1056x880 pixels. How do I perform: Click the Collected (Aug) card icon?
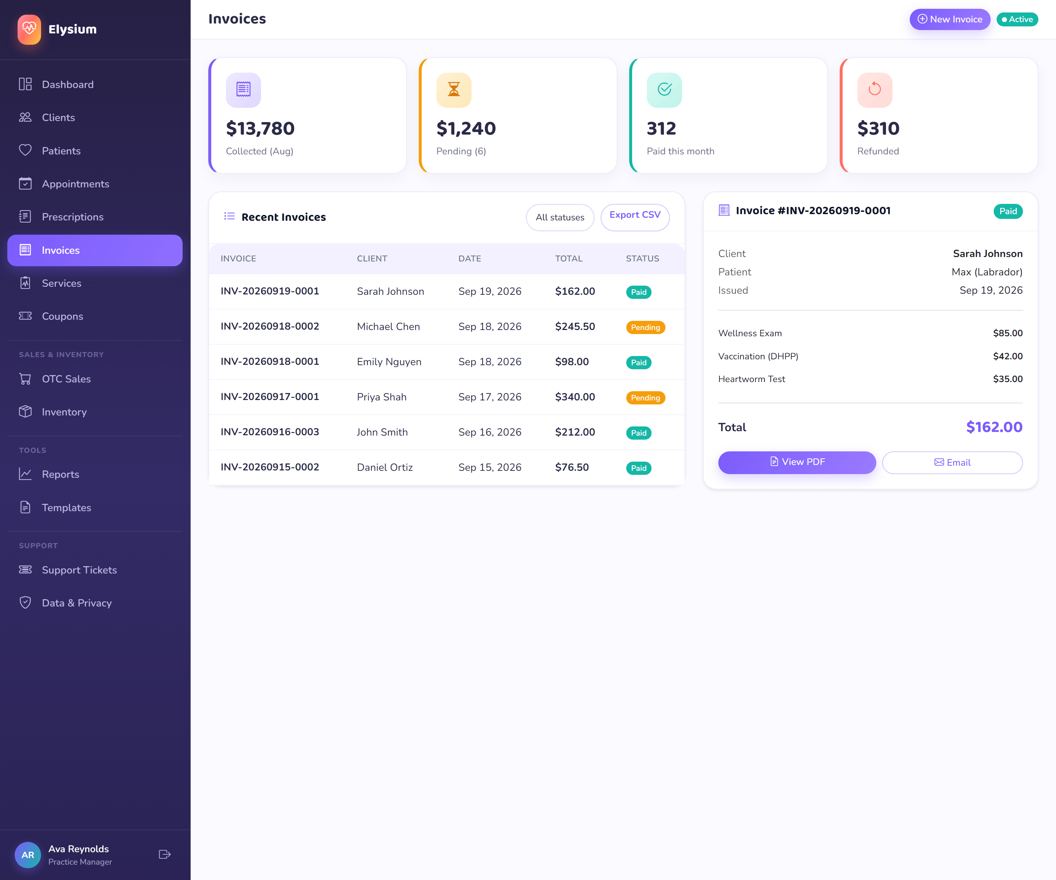[243, 90]
